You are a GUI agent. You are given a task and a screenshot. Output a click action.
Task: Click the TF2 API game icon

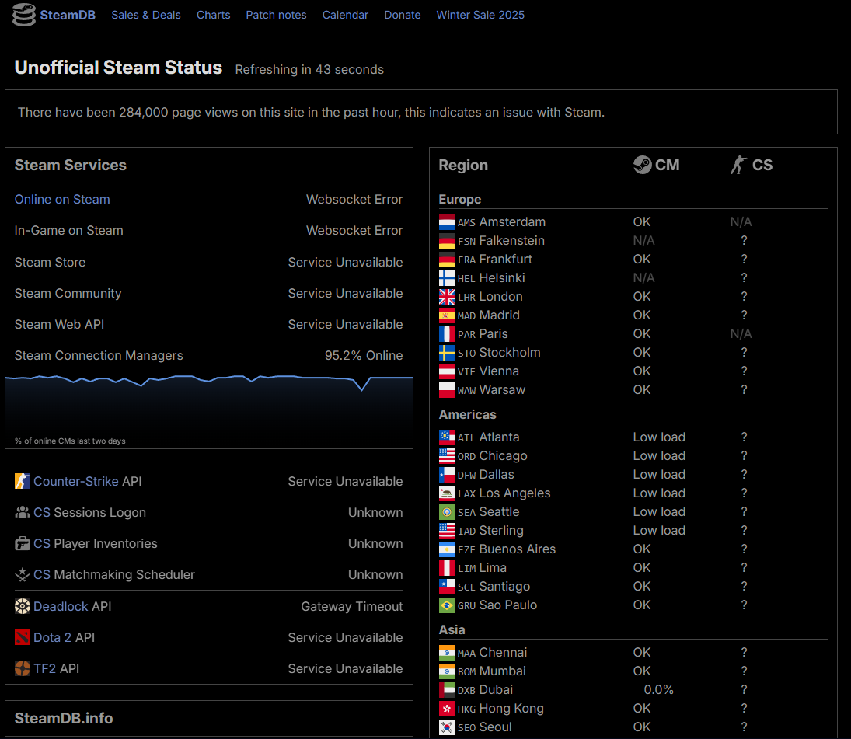pos(23,668)
